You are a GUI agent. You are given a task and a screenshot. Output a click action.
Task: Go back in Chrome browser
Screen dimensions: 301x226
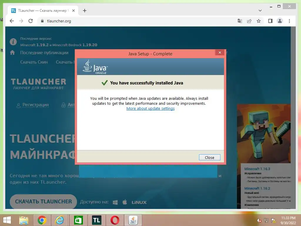(x=12, y=21)
